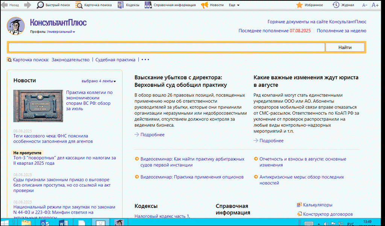Viewport: 385px width, 226px height.
Task: Open the Журнал clock icon
Action: (x=336, y=5)
